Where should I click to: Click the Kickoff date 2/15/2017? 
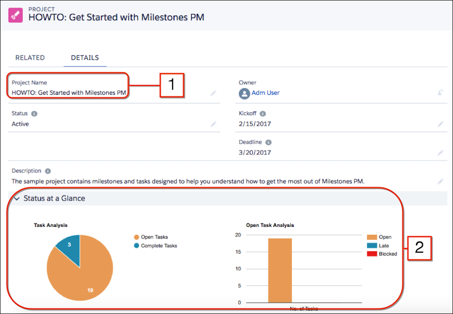[255, 124]
